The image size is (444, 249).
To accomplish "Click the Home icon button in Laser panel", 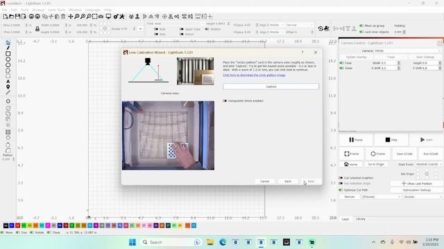I will 351,165.
